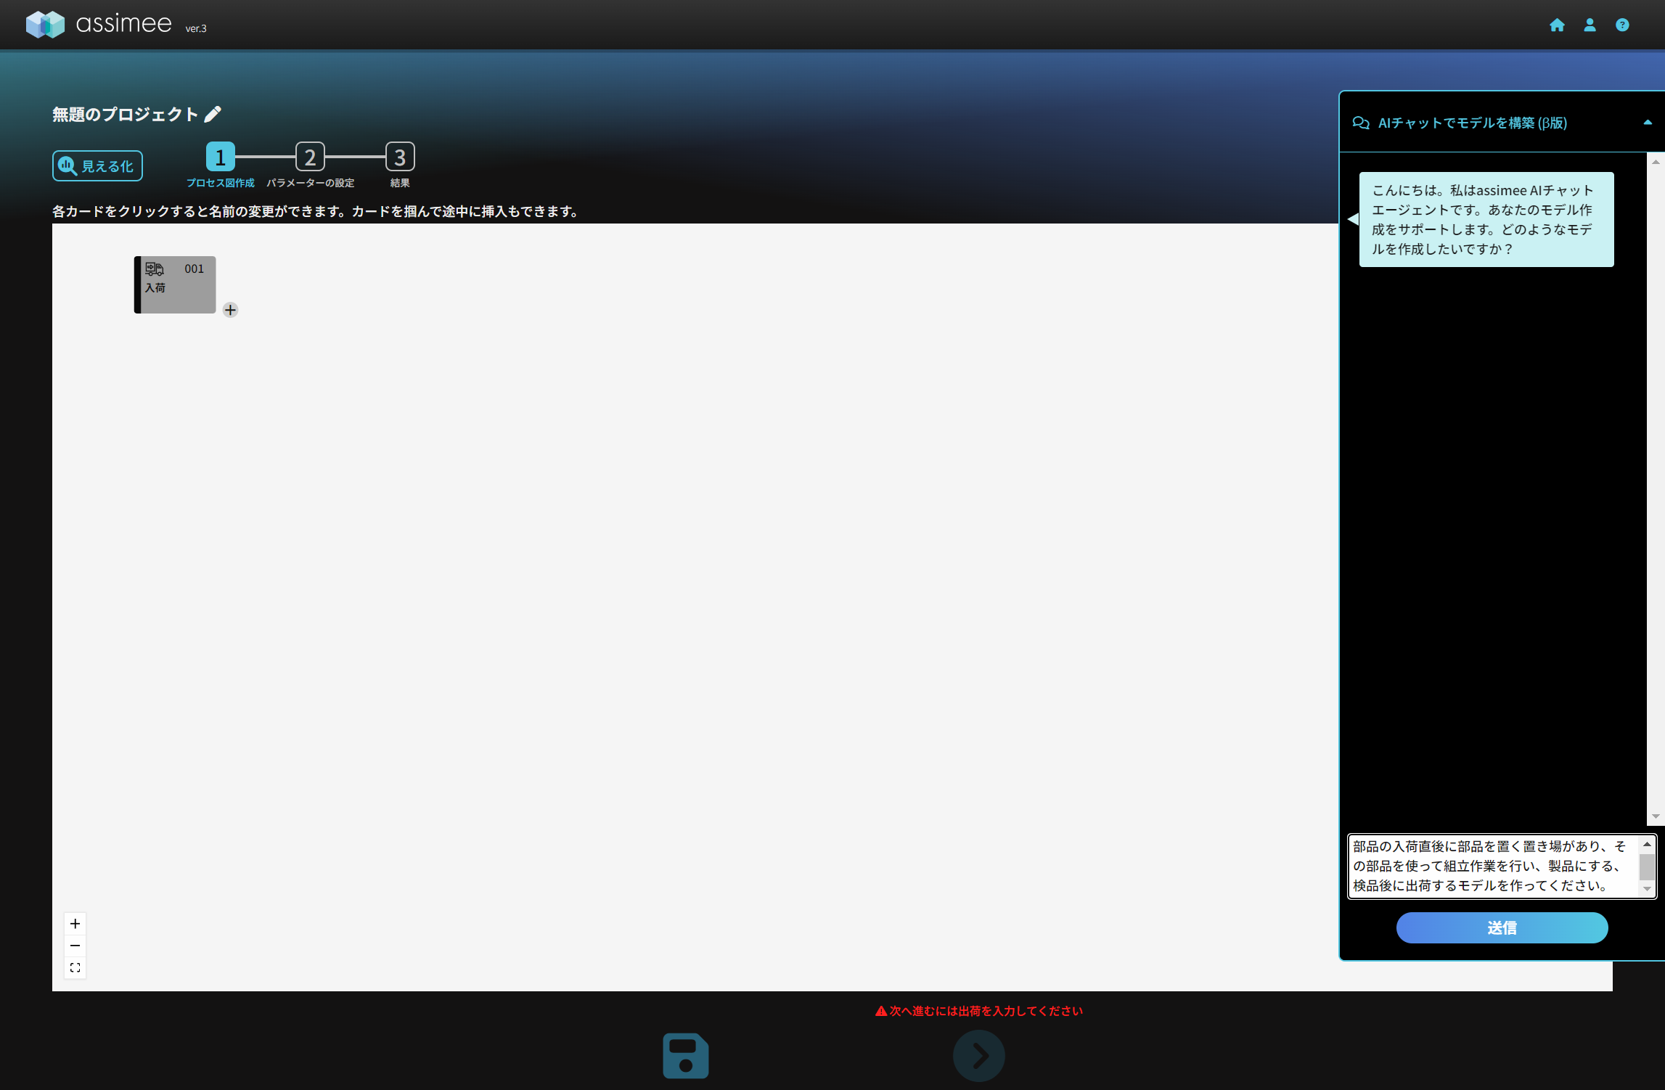Screen dimensions: 1665x1090
Task: Click the 見える化 button
Action: point(97,166)
